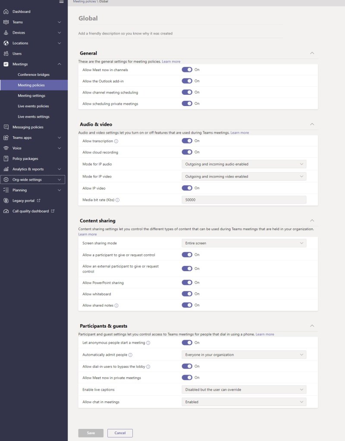The width and height of the screenshot is (345, 441).
Task: Click the hamburger menu icon in sidebar
Action: 61,2
